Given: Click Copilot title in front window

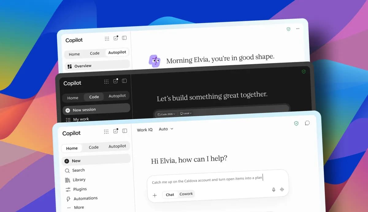Looking at the screenshot, I should [x=71, y=133].
